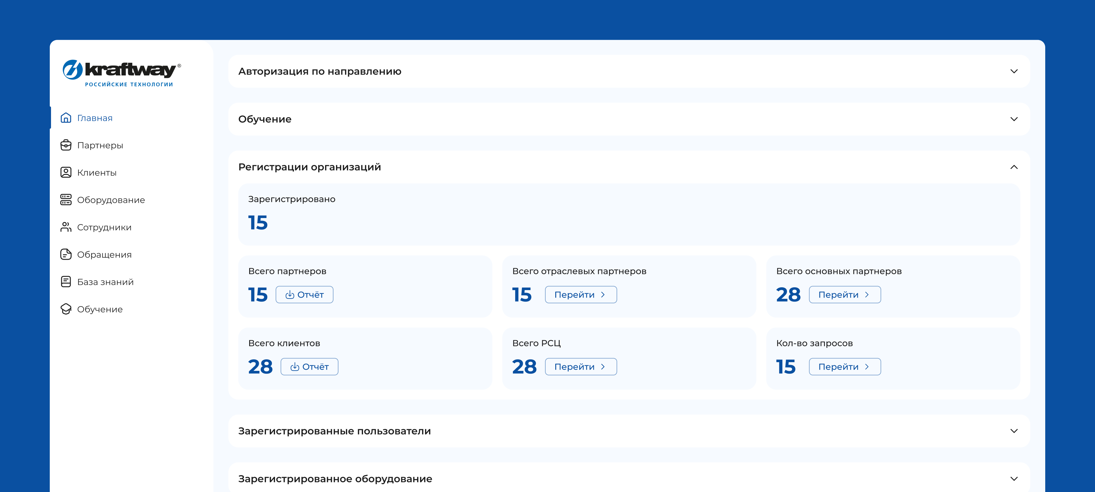Click the number 28 under Всего РСЦ
This screenshot has height=492, width=1095.
524,367
